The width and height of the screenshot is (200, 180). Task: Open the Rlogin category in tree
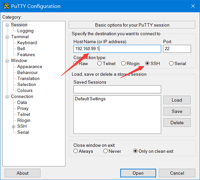tap(24, 120)
